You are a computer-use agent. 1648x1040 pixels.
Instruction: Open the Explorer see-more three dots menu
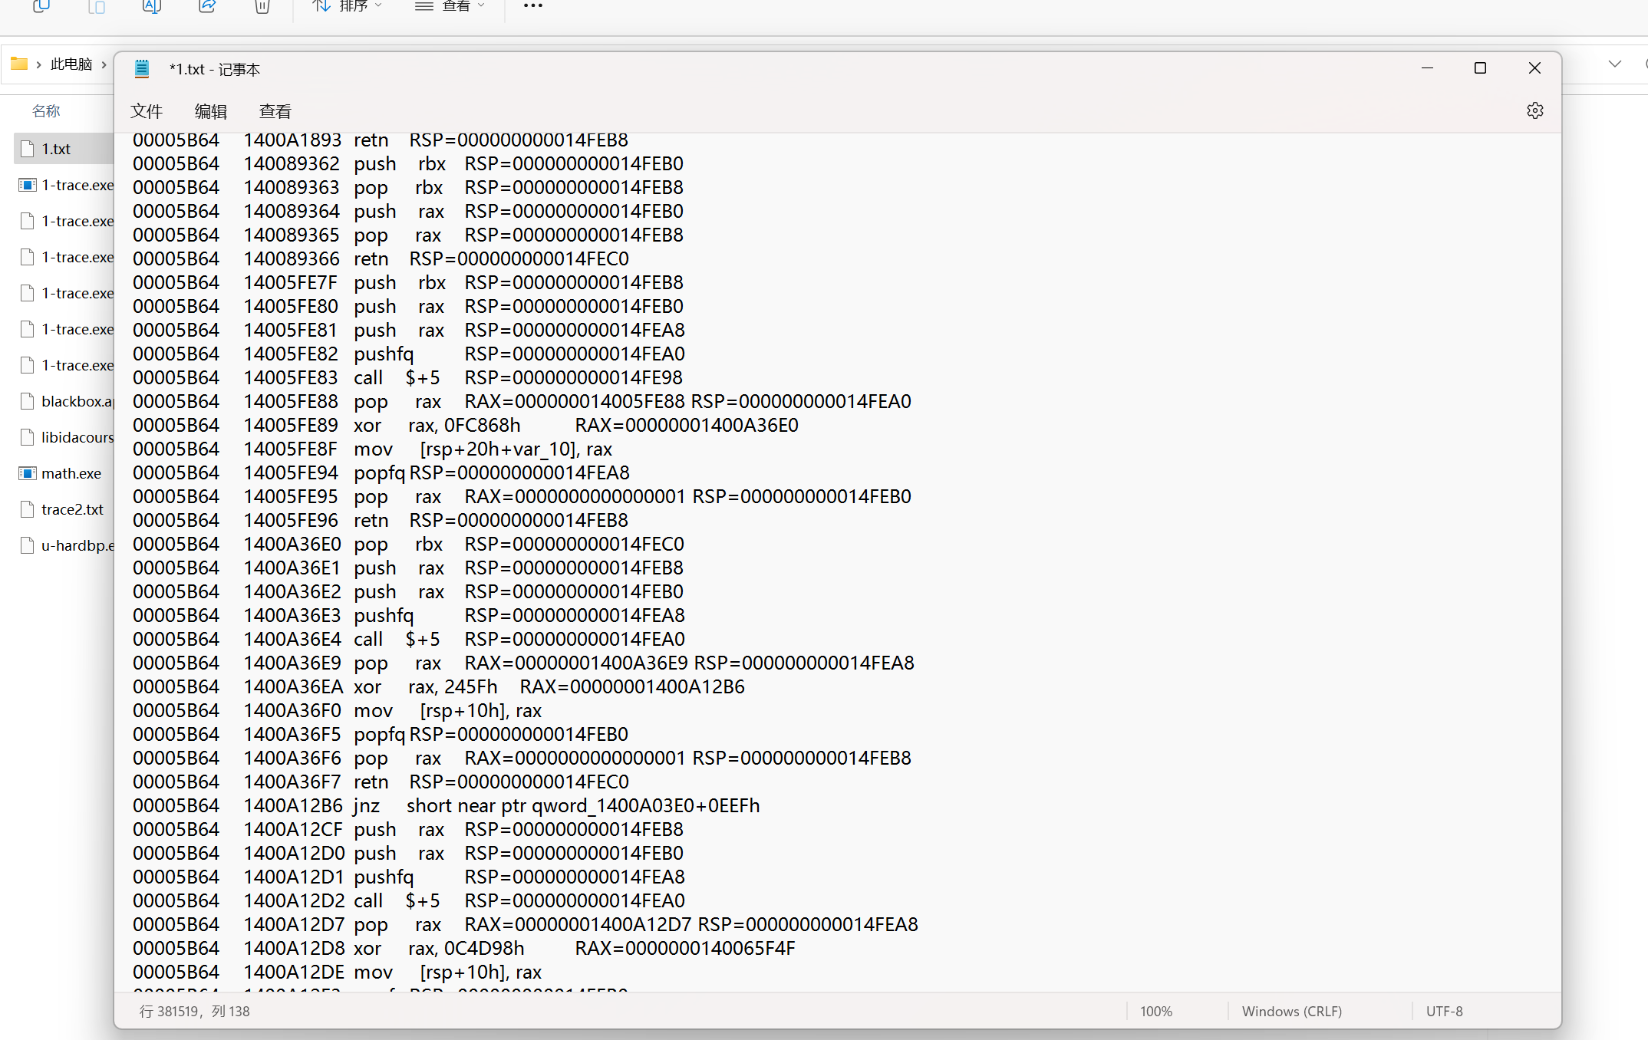click(532, 6)
